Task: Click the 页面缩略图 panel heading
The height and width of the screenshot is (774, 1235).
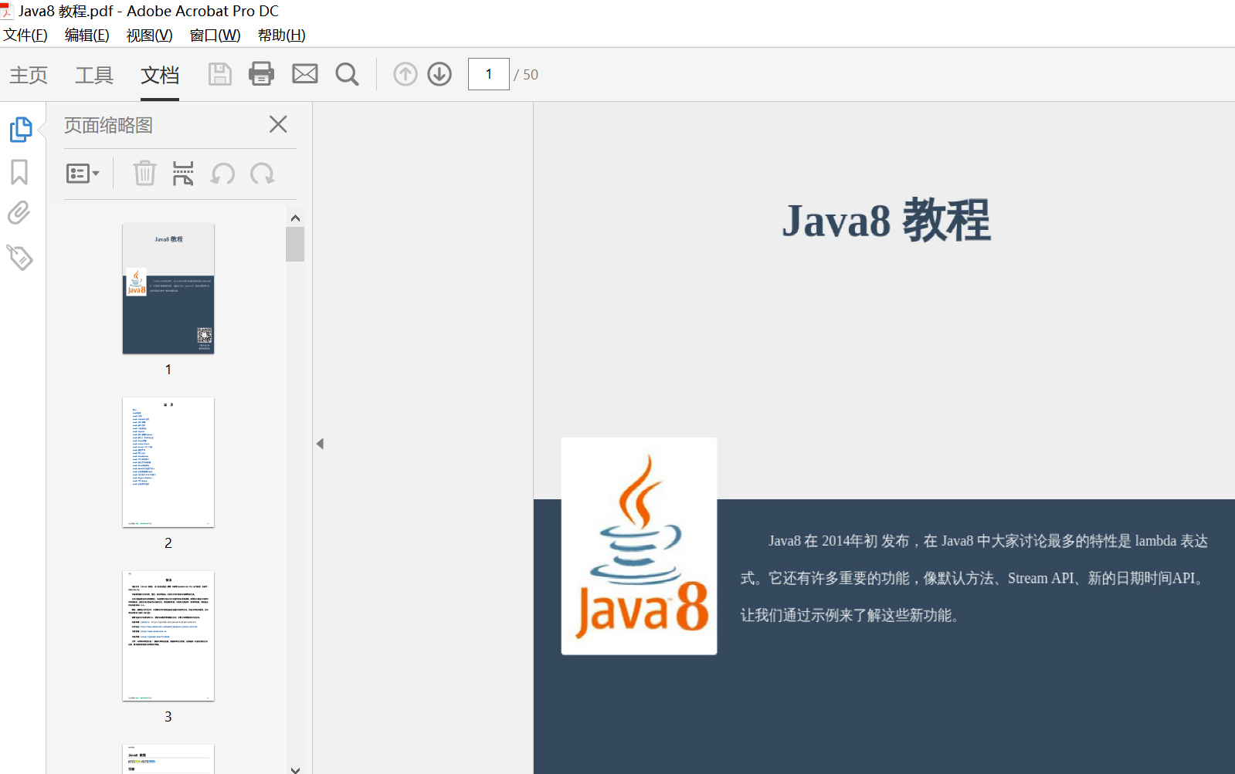Action: click(108, 125)
